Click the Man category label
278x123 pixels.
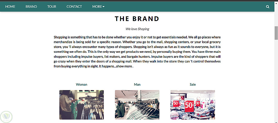tap(137, 85)
